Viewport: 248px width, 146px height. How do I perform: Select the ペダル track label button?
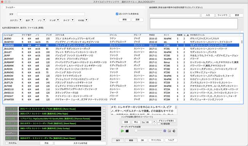11,128
